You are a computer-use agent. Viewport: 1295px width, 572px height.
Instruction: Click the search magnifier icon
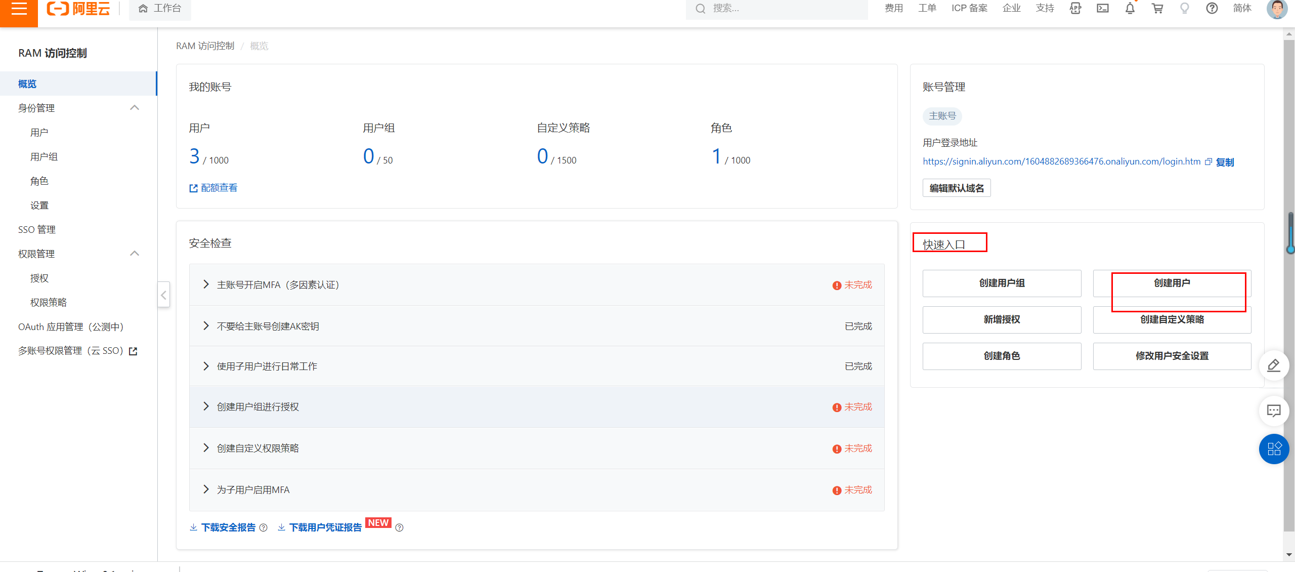coord(701,9)
